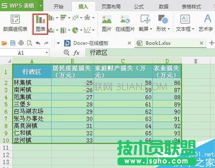Screen dimensions: 215x168
Task: Select row 5 header
Action: click(x=6, y=104)
